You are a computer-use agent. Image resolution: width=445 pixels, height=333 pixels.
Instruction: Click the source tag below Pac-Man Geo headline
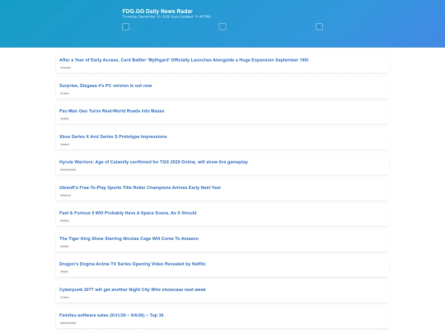pos(64,118)
